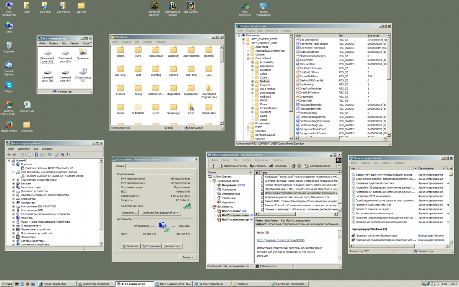Launch Skype from the desktop

click(x=8, y=85)
